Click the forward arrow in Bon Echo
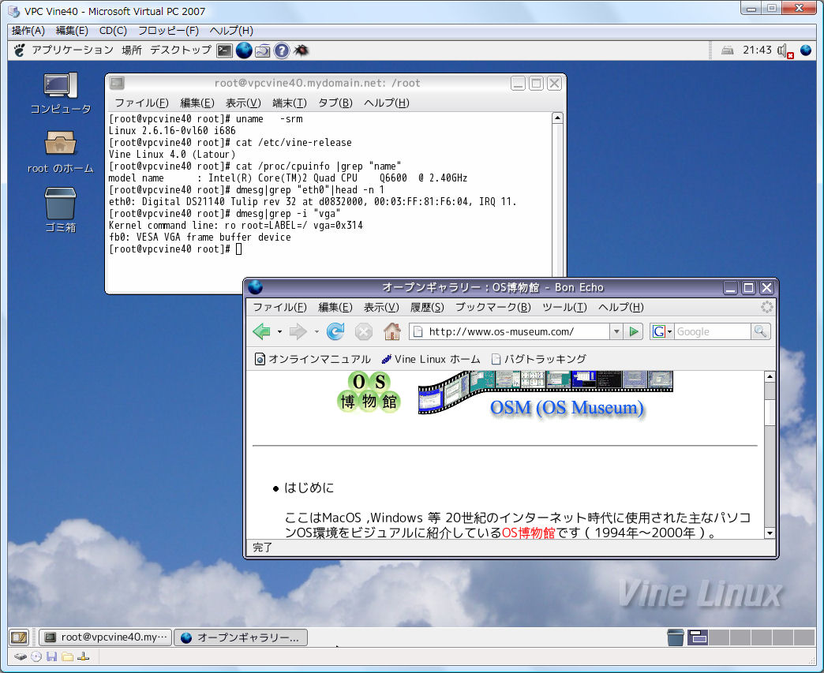The height and width of the screenshot is (673, 824). click(x=298, y=331)
